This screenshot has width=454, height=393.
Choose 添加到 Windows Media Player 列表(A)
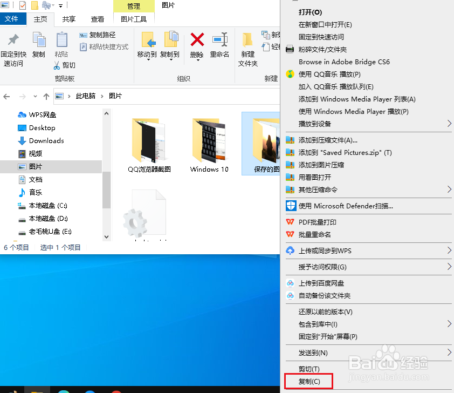pyautogui.click(x=357, y=99)
